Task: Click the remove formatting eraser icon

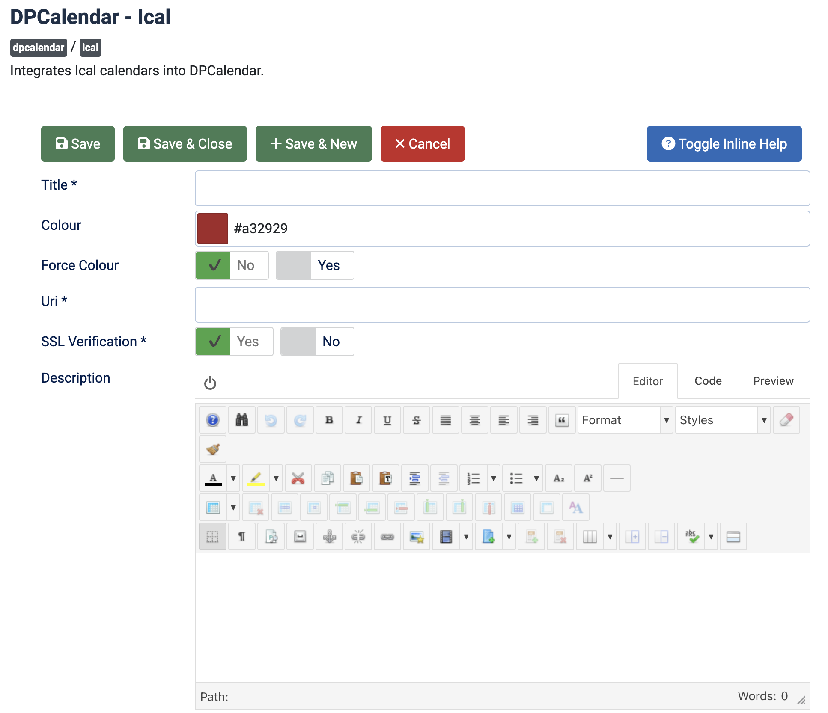Action: pos(786,420)
